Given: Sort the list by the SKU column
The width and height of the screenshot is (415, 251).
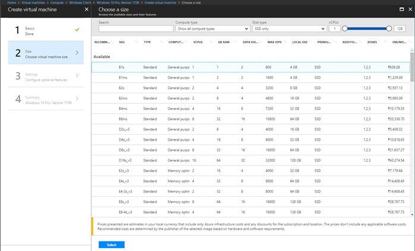Looking at the screenshot, I should coord(122,42).
